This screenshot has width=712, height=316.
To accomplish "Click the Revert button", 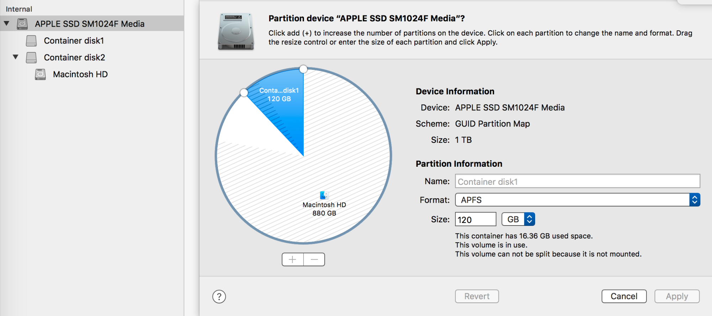I will pyautogui.click(x=477, y=296).
